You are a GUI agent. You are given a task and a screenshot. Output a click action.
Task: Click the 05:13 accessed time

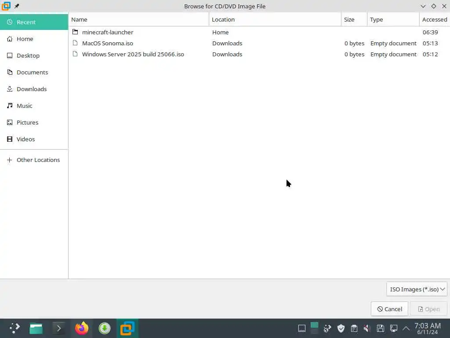tap(430, 43)
